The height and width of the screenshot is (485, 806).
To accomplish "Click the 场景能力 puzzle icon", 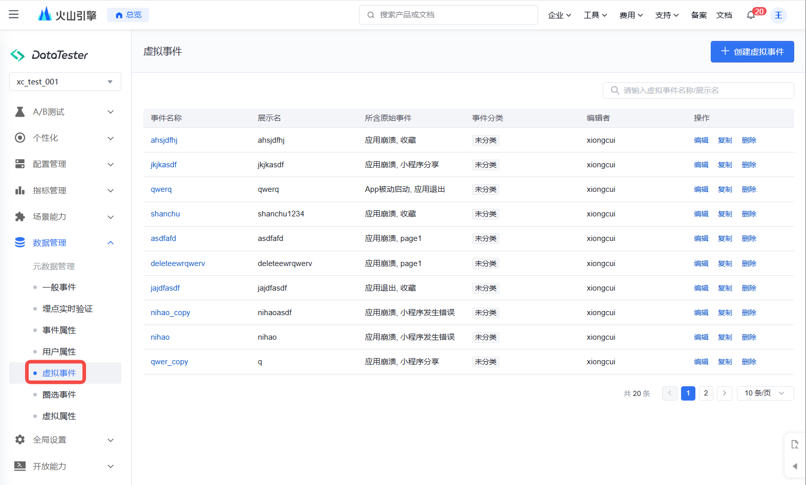I will (20, 216).
